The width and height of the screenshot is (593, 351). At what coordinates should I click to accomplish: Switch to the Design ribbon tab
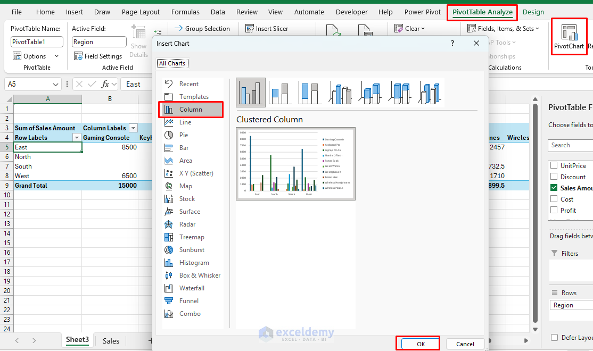pyautogui.click(x=533, y=12)
